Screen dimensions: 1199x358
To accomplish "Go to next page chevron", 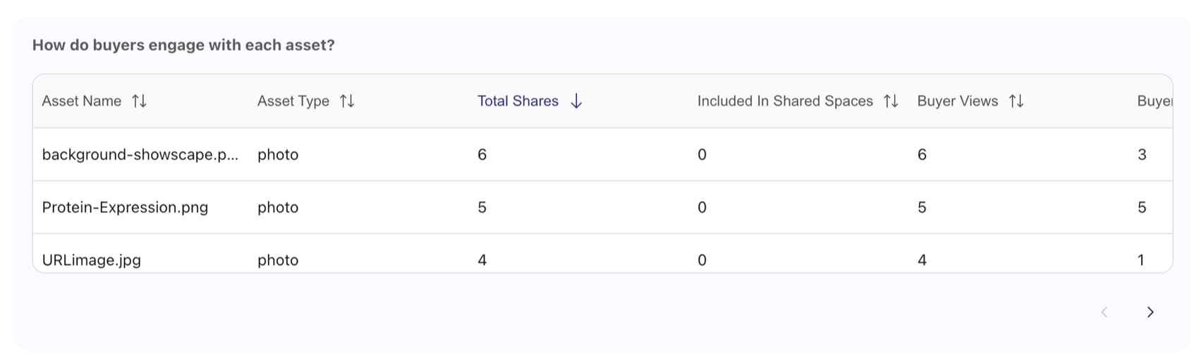I will (1150, 312).
